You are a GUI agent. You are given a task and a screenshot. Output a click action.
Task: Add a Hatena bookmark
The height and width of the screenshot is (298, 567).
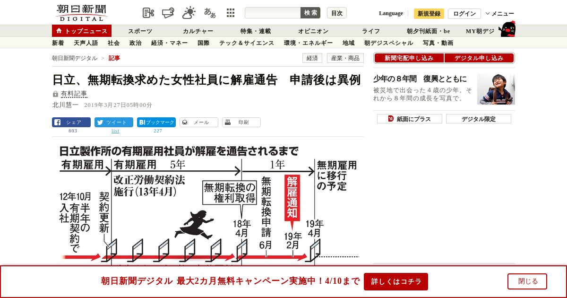click(x=156, y=122)
